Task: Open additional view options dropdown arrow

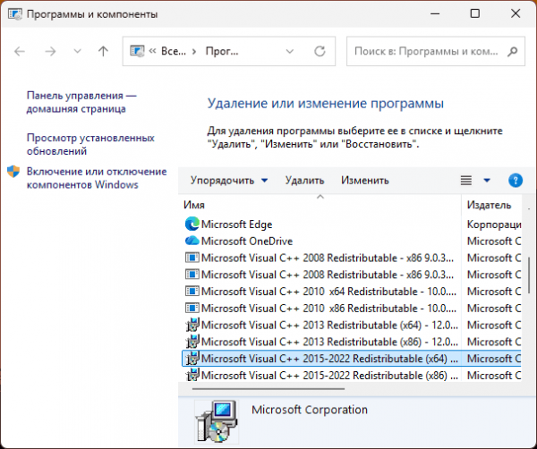Action: [x=487, y=181]
